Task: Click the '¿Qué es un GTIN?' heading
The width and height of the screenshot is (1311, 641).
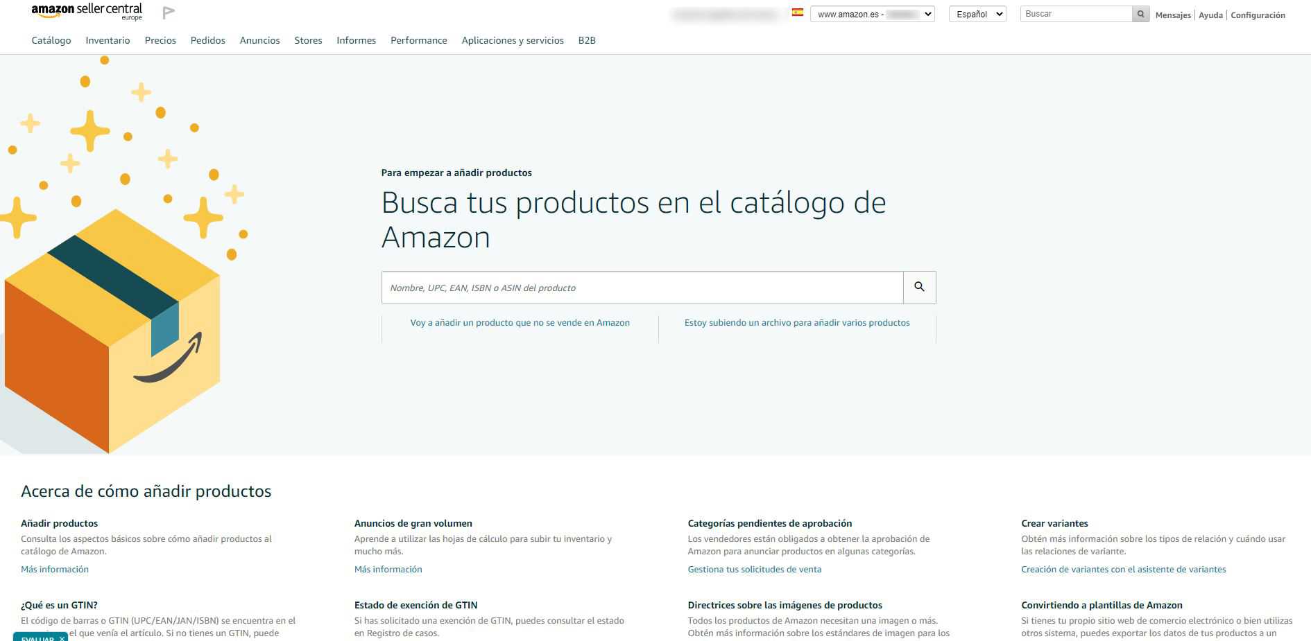Action: (59, 605)
